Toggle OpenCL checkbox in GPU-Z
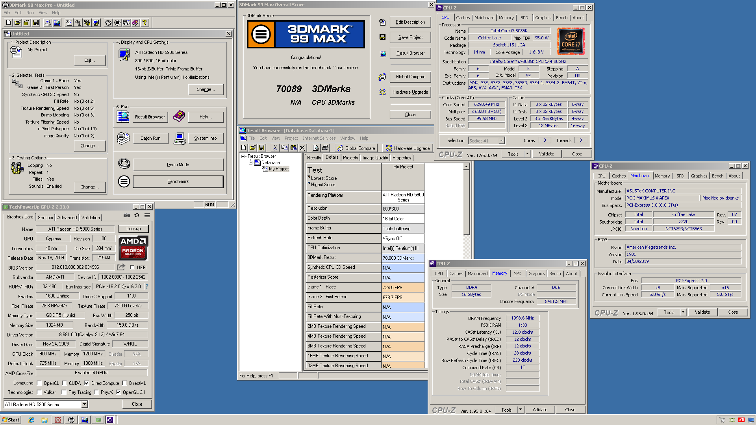Viewport: 756px width, 425px height. [x=39, y=383]
